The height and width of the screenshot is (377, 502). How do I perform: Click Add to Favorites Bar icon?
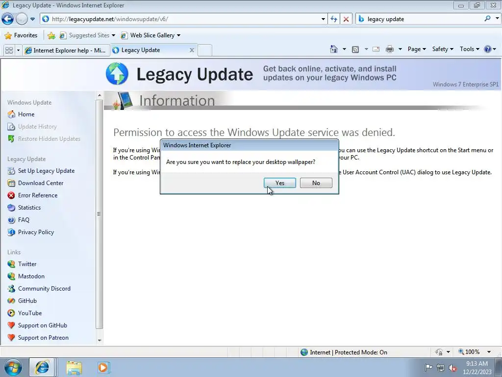tap(51, 35)
